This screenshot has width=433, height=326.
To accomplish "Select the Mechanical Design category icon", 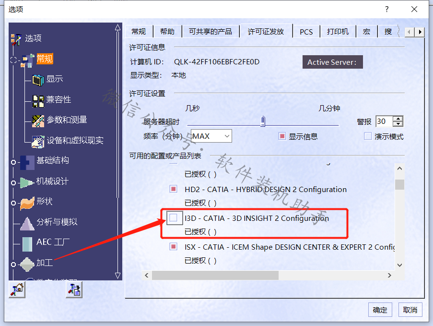I will [27, 183].
